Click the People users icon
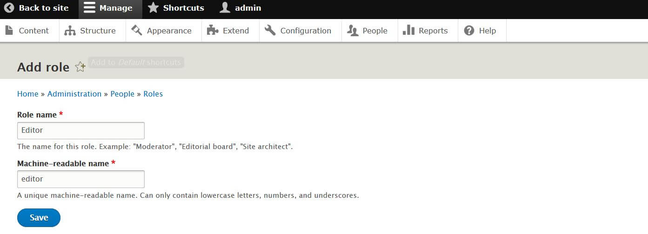This screenshot has width=648, height=234. (353, 31)
